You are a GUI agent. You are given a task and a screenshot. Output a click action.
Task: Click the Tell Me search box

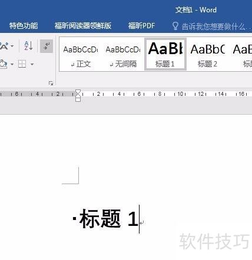(212, 26)
